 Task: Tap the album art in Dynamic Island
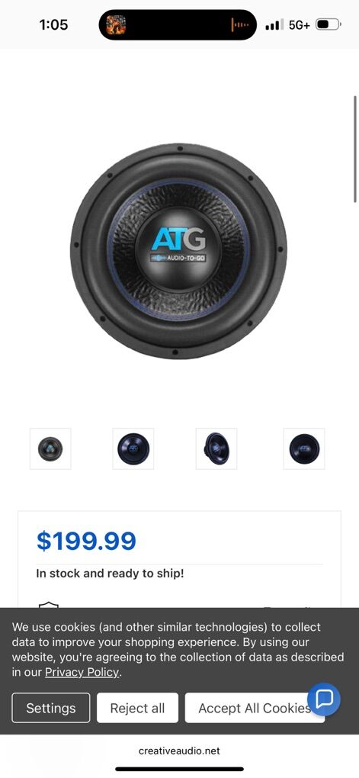[116, 24]
